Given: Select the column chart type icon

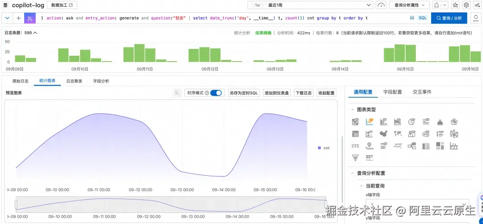Looking at the screenshot, I should click(384, 122).
